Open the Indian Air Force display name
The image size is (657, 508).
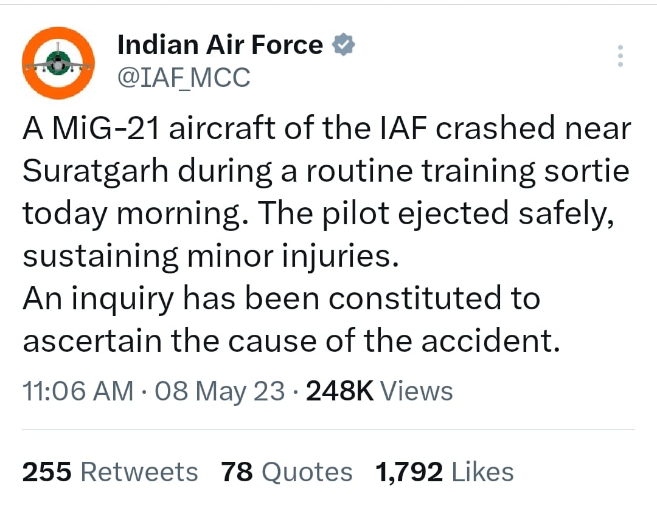220,45
